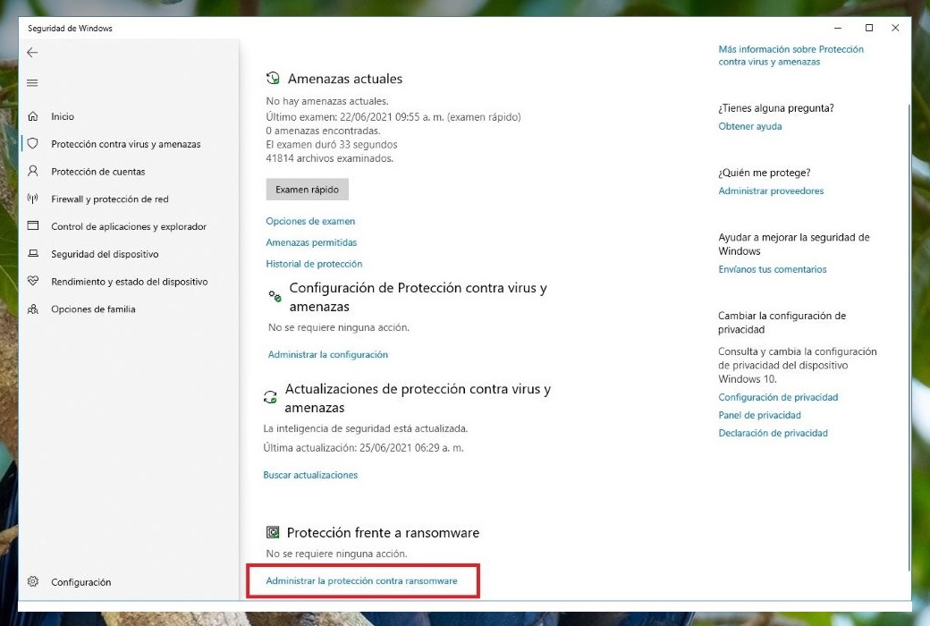930x626 pixels.
Task: Open Rendimiento y estado del dispositivo
Action: (x=32, y=282)
